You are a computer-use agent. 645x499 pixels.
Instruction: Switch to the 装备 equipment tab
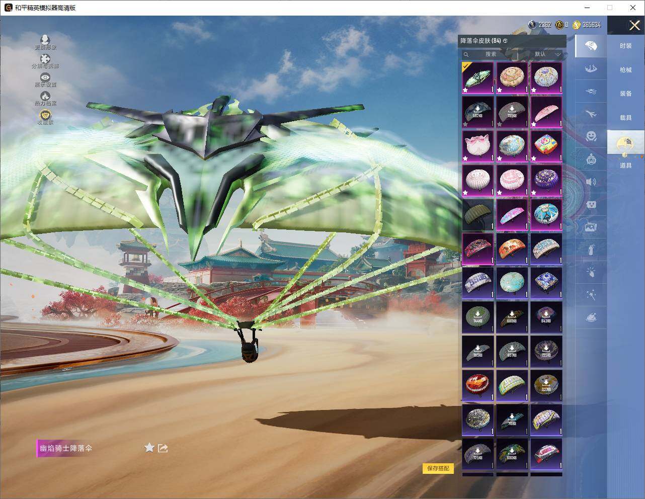[625, 94]
